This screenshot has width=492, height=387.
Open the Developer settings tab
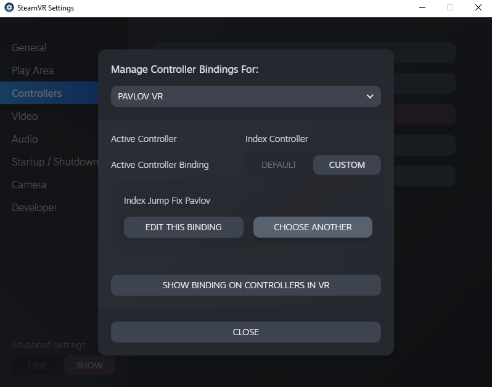tap(35, 207)
